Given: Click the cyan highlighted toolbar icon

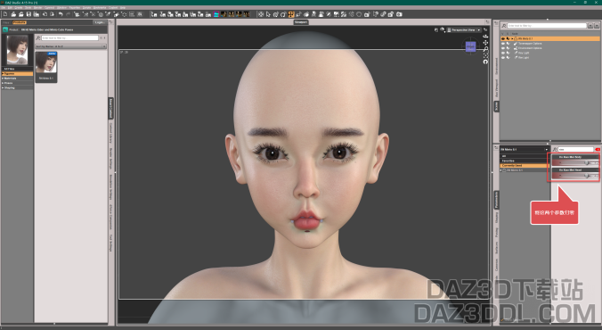Looking at the screenshot, I should [x=216, y=14].
